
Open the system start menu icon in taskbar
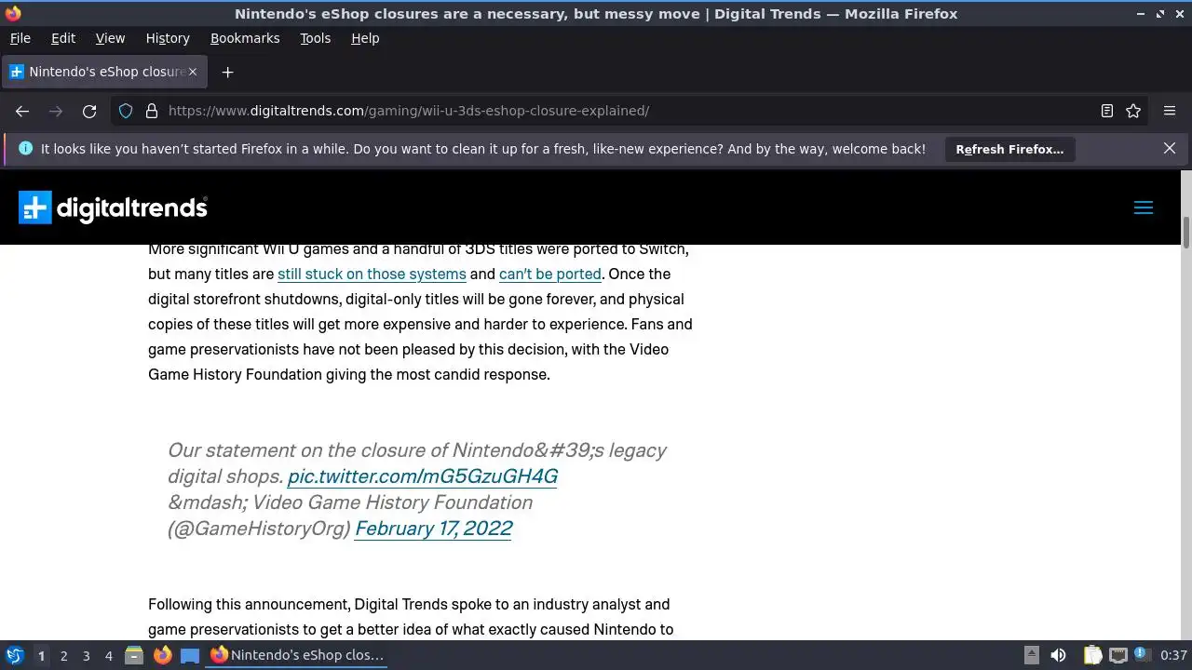click(x=14, y=655)
